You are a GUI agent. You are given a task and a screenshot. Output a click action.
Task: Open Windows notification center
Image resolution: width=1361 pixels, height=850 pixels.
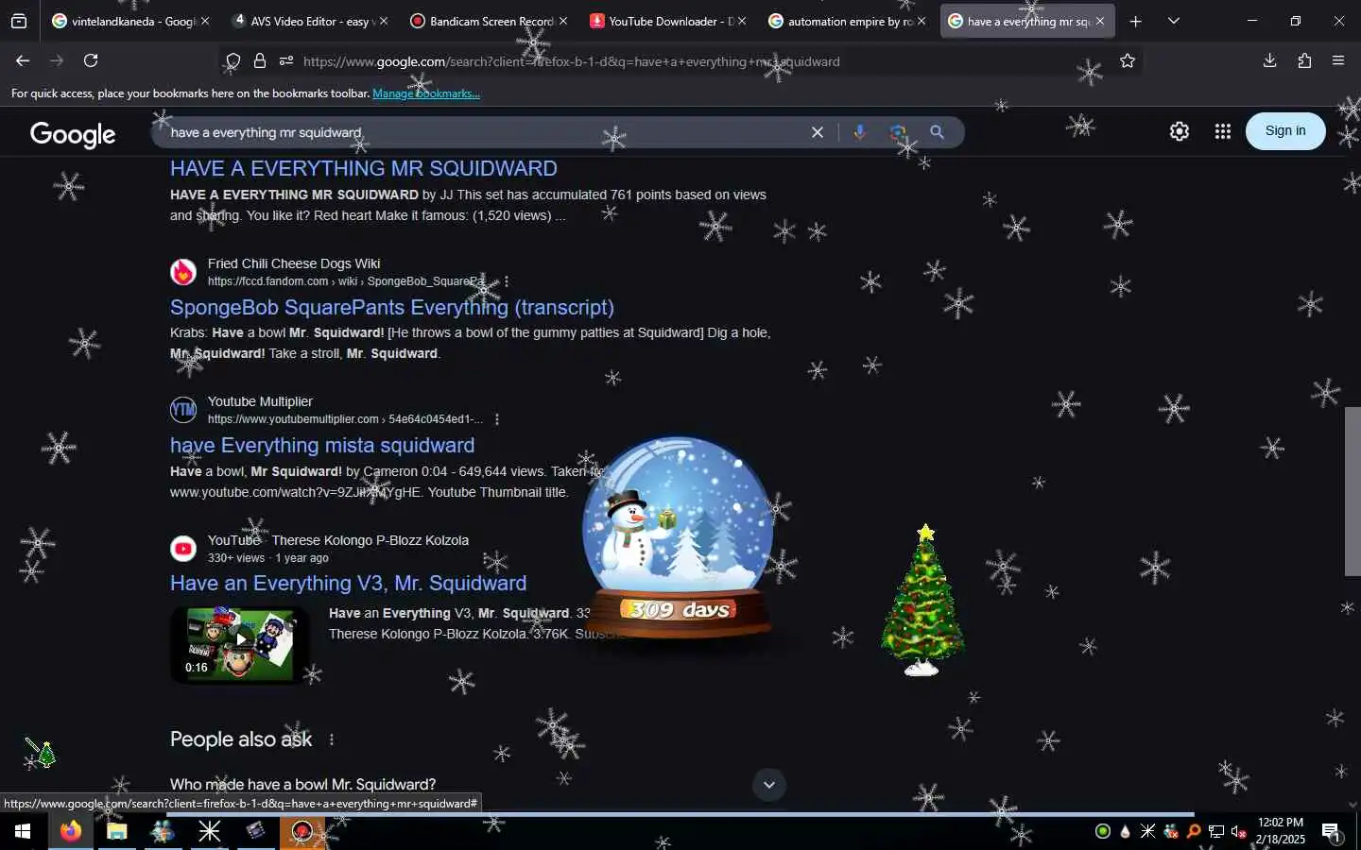[x=1332, y=832]
